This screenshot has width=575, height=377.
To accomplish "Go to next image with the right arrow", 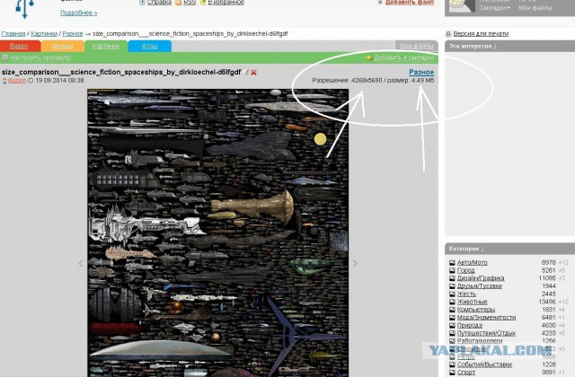I will pyautogui.click(x=355, y=263).
